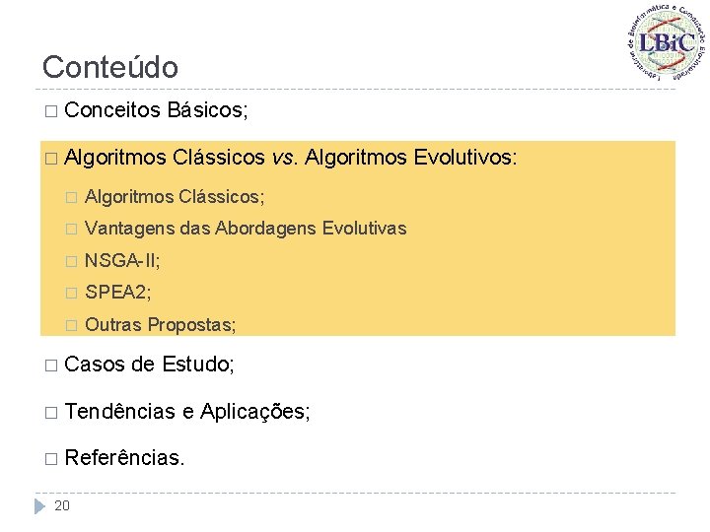710x532 pixels.
Task: Click the Conceitos Básicos item
Action: 156,111
